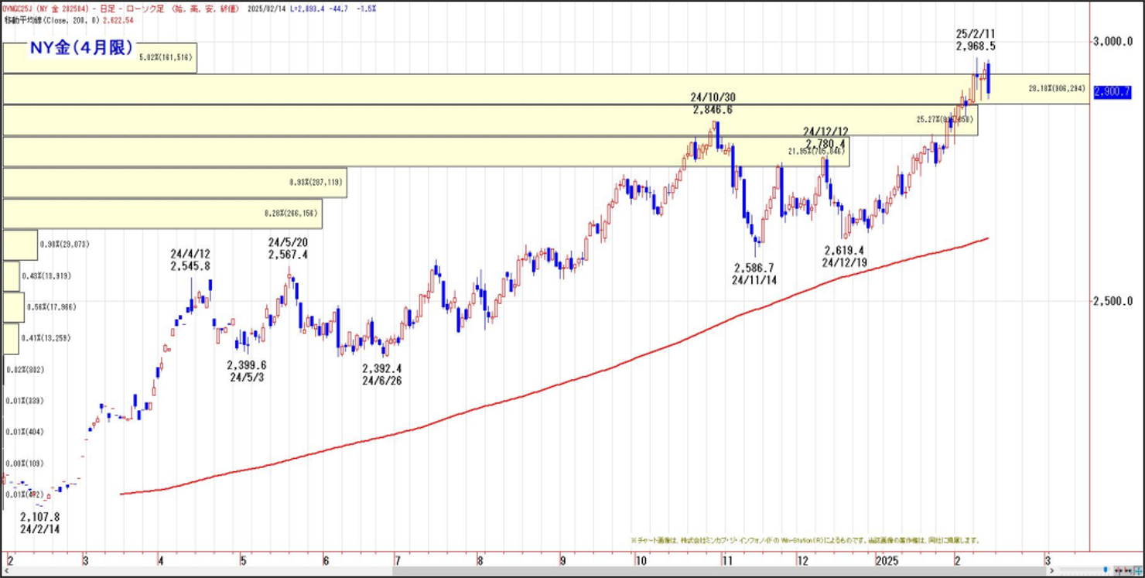Click the high label 2,780.4 dated 24/12/12
The height and width of the screenshot is (578, 1145).
(825, 138)
